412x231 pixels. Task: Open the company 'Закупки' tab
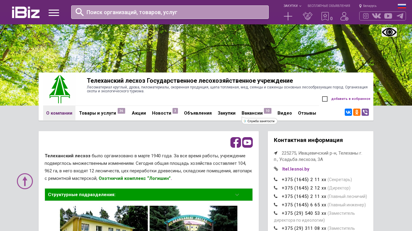click(227, 113)
